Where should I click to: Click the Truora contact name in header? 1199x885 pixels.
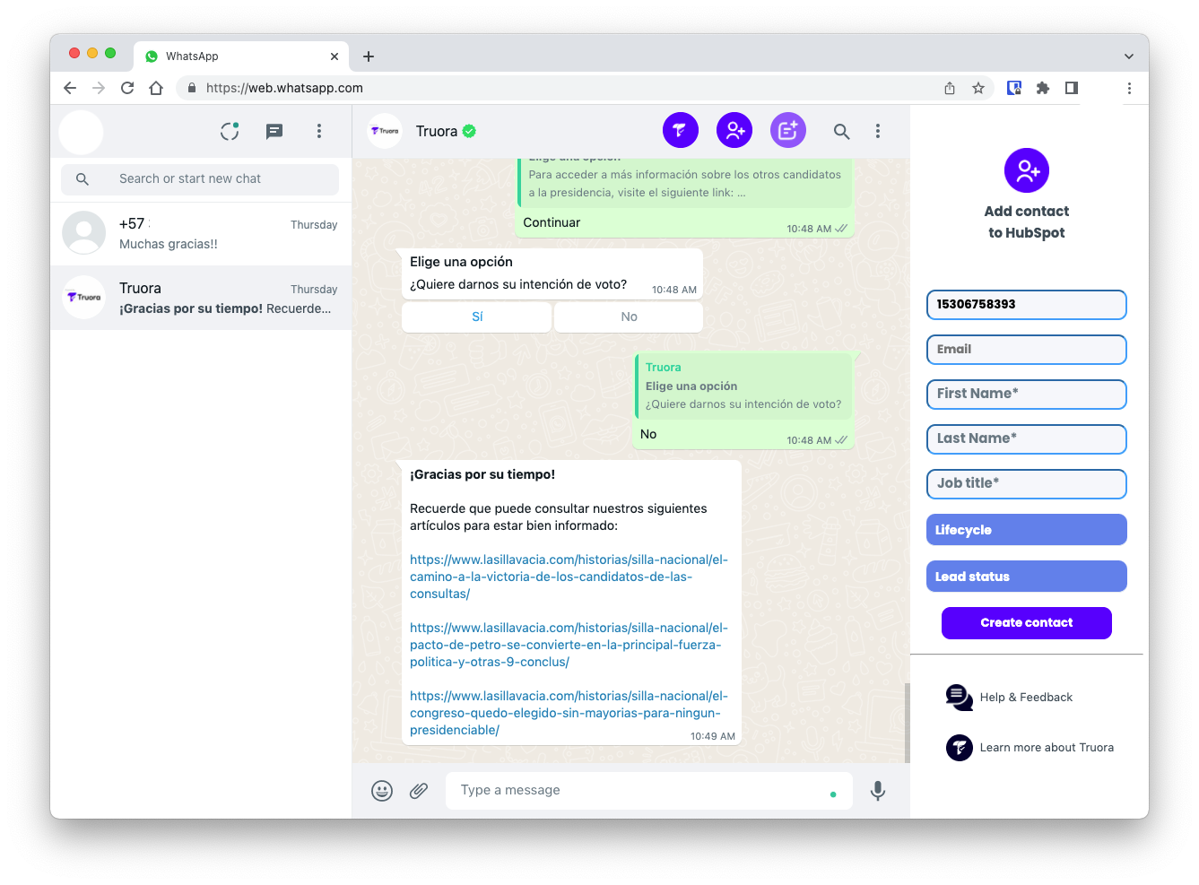point(437,131)
